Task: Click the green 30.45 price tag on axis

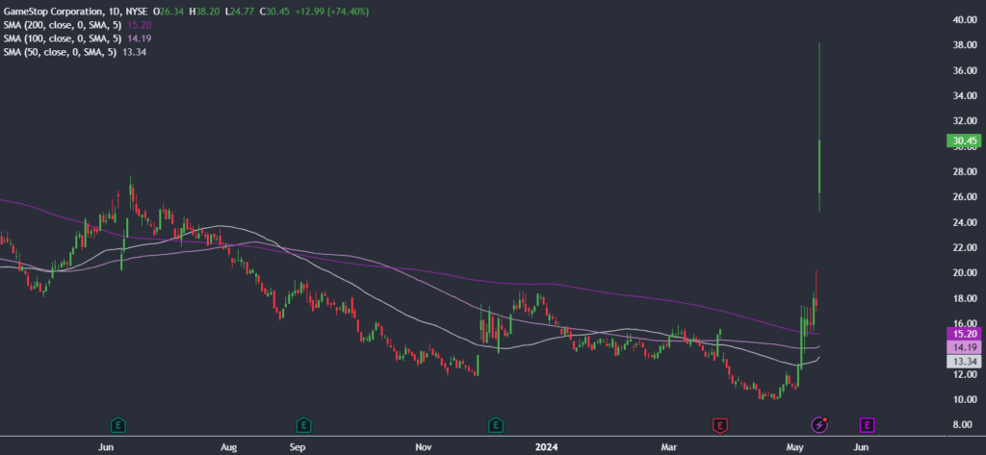Action: 962,140
